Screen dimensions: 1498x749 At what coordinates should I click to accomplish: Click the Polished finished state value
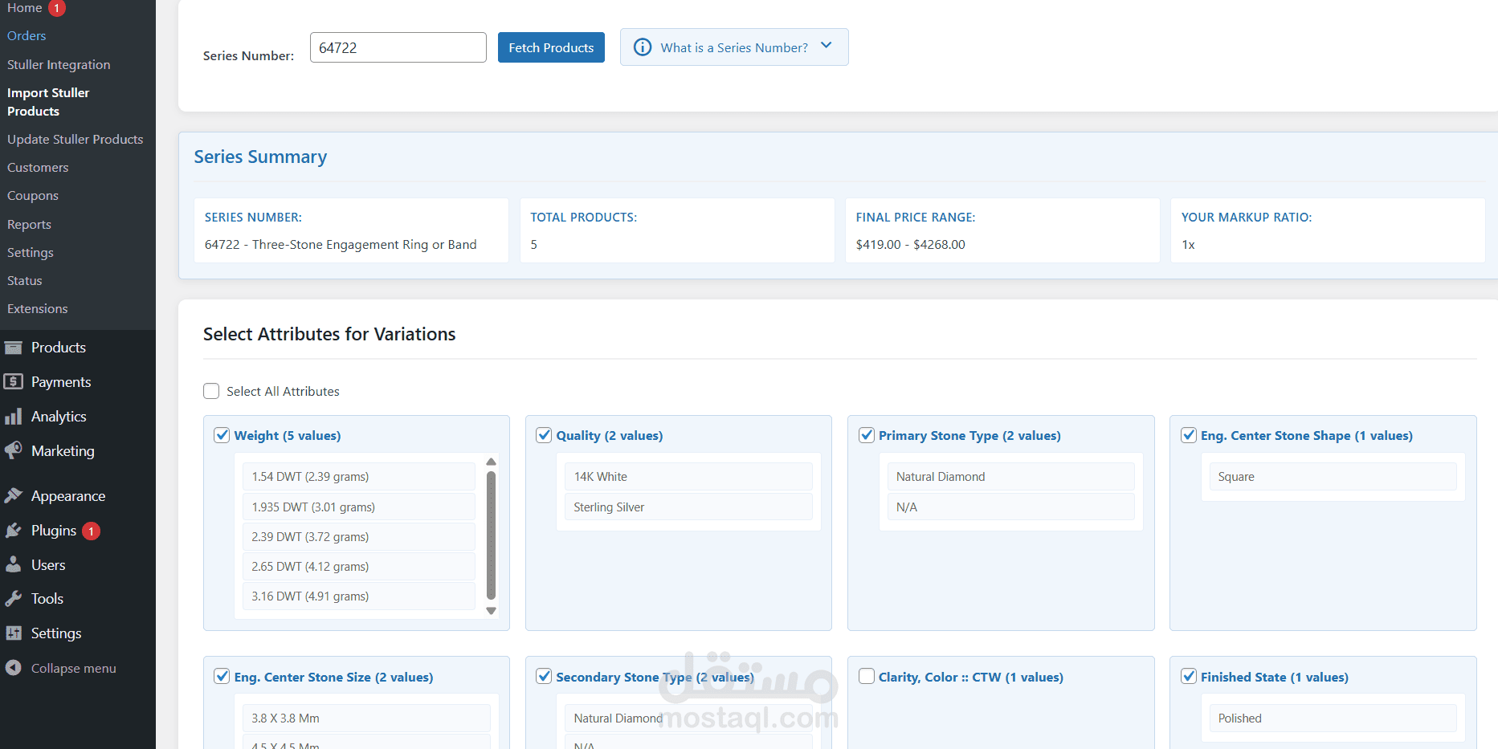1333,718
